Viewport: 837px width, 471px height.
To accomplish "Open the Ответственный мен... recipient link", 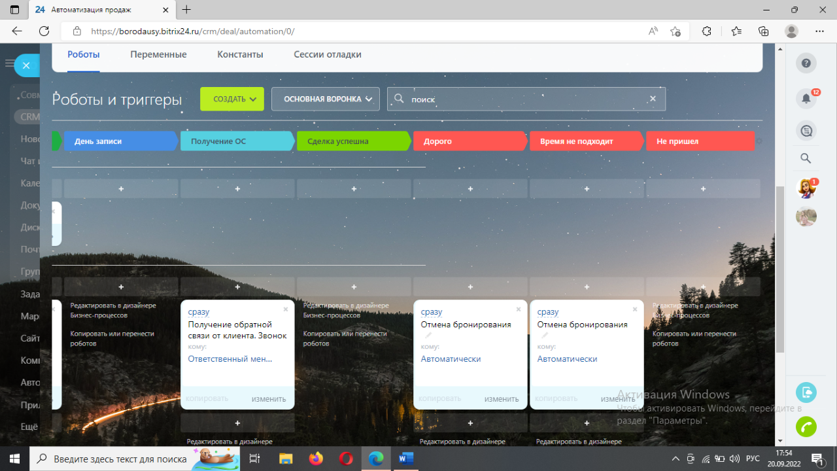I will (230, 359).
